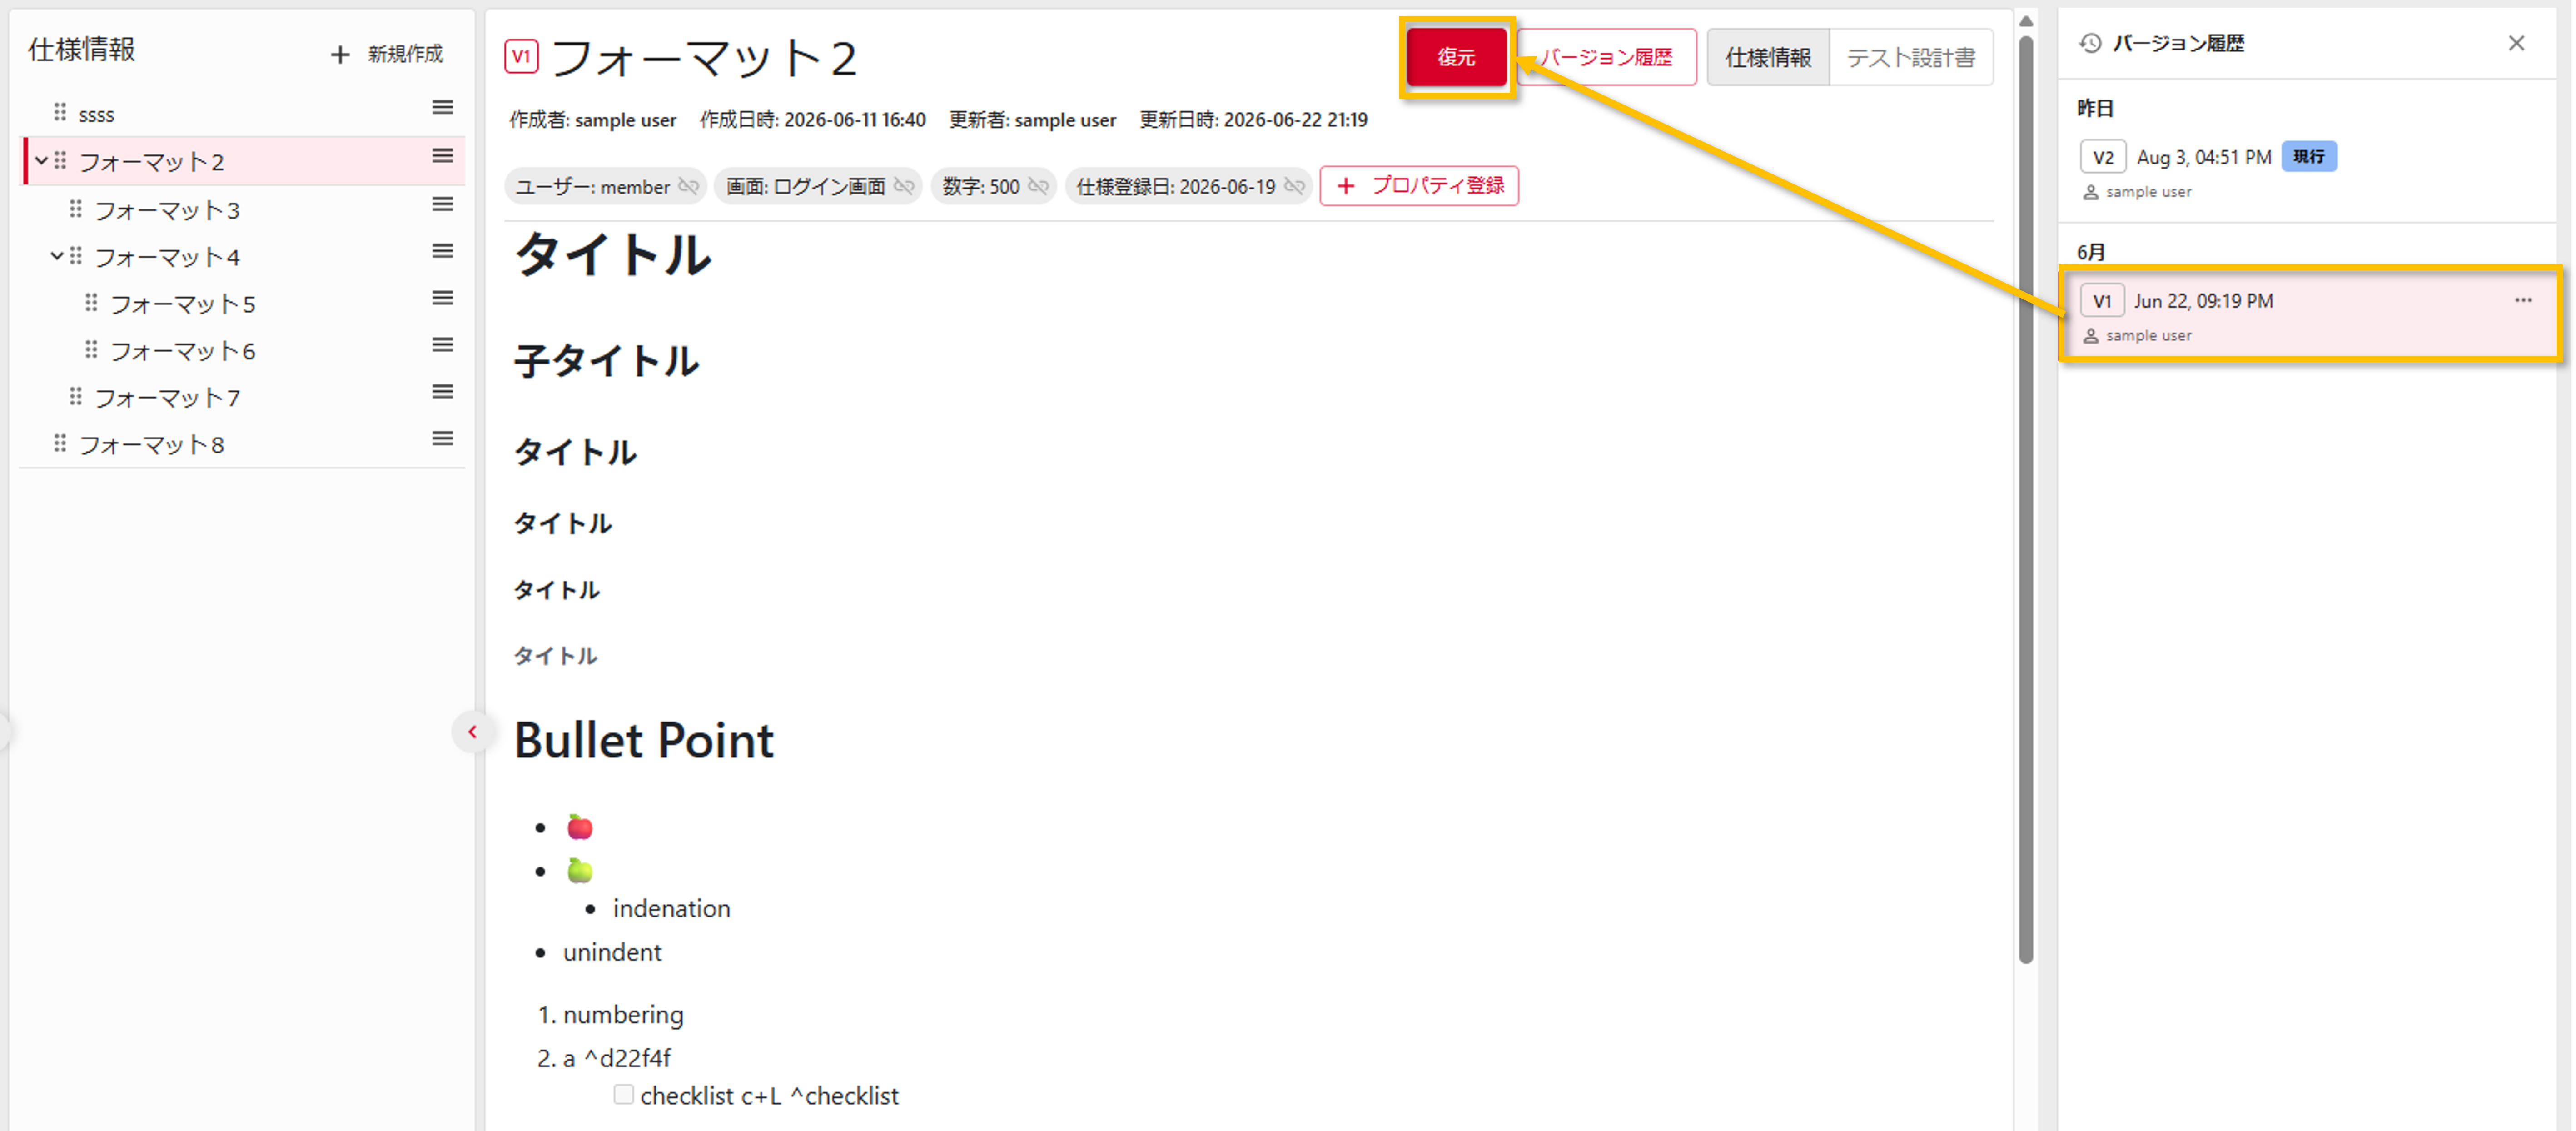The width and height of the screenshot is (2576, 1131).
Task: Click the 作成者: sample user text
Action: [x=592, y=120]
